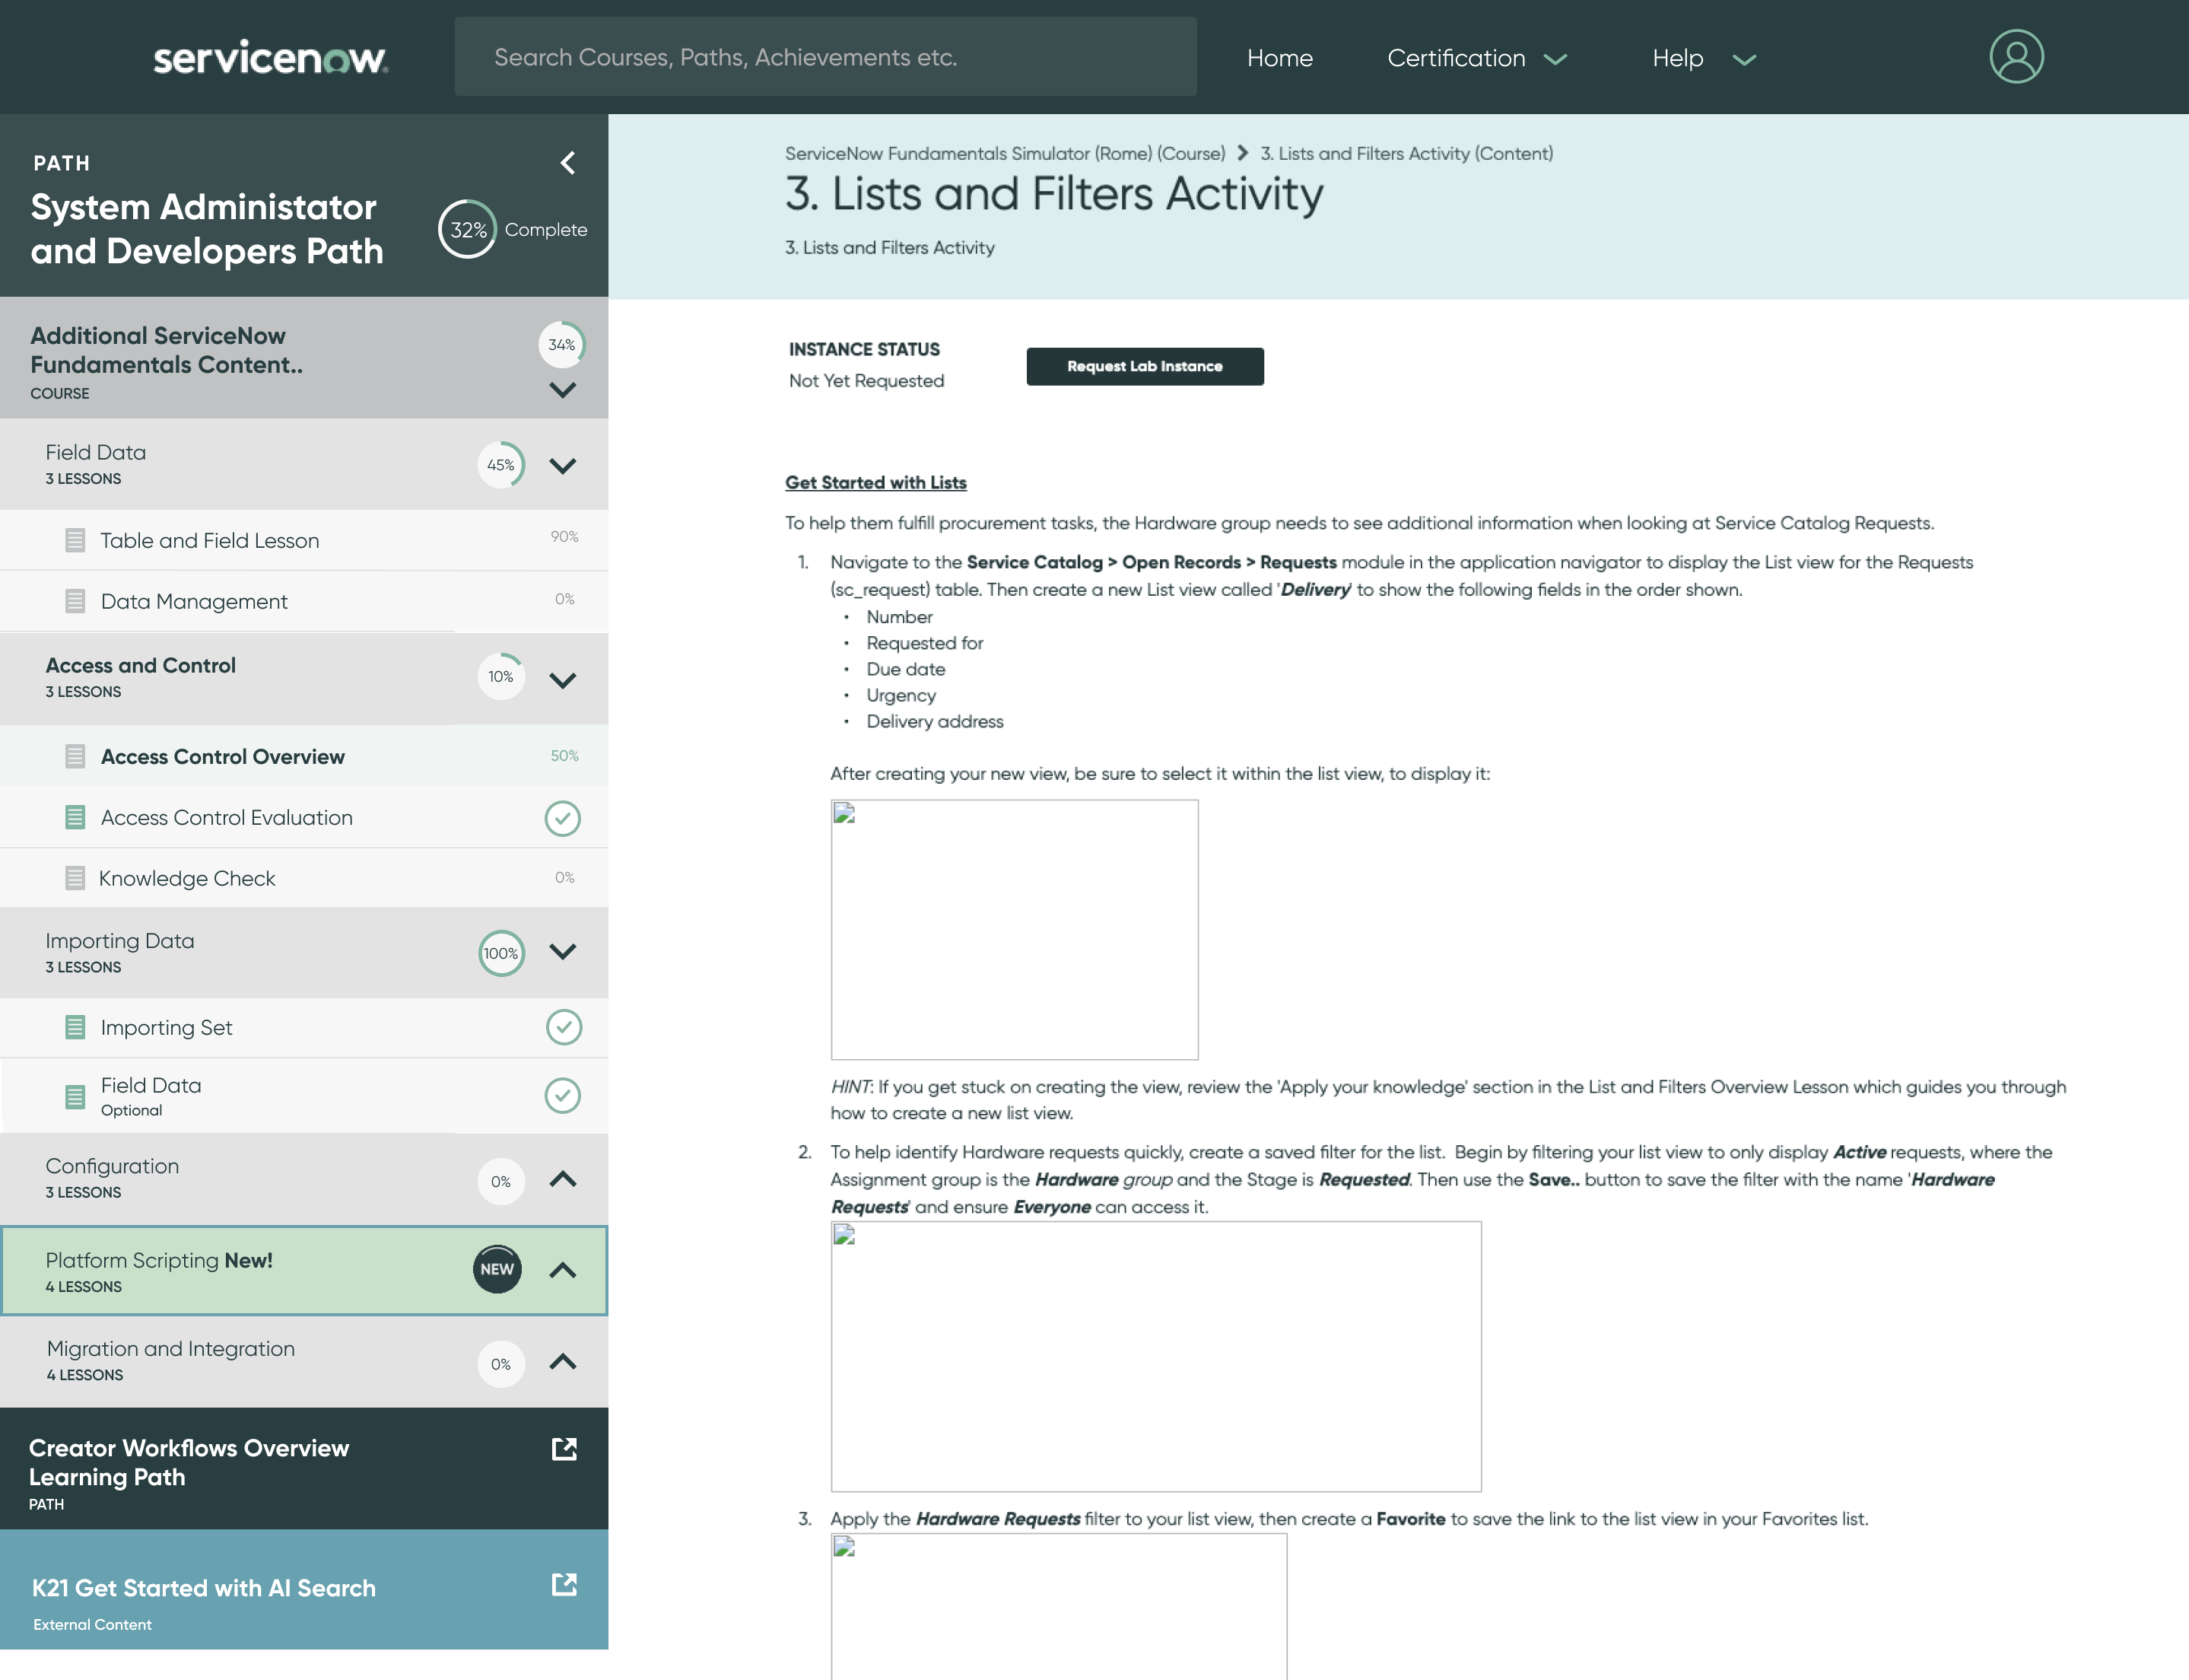2189x1680 pixels.
Task: Focus the Search Courses, Paths, Achievements field
Action: point(825,57)
